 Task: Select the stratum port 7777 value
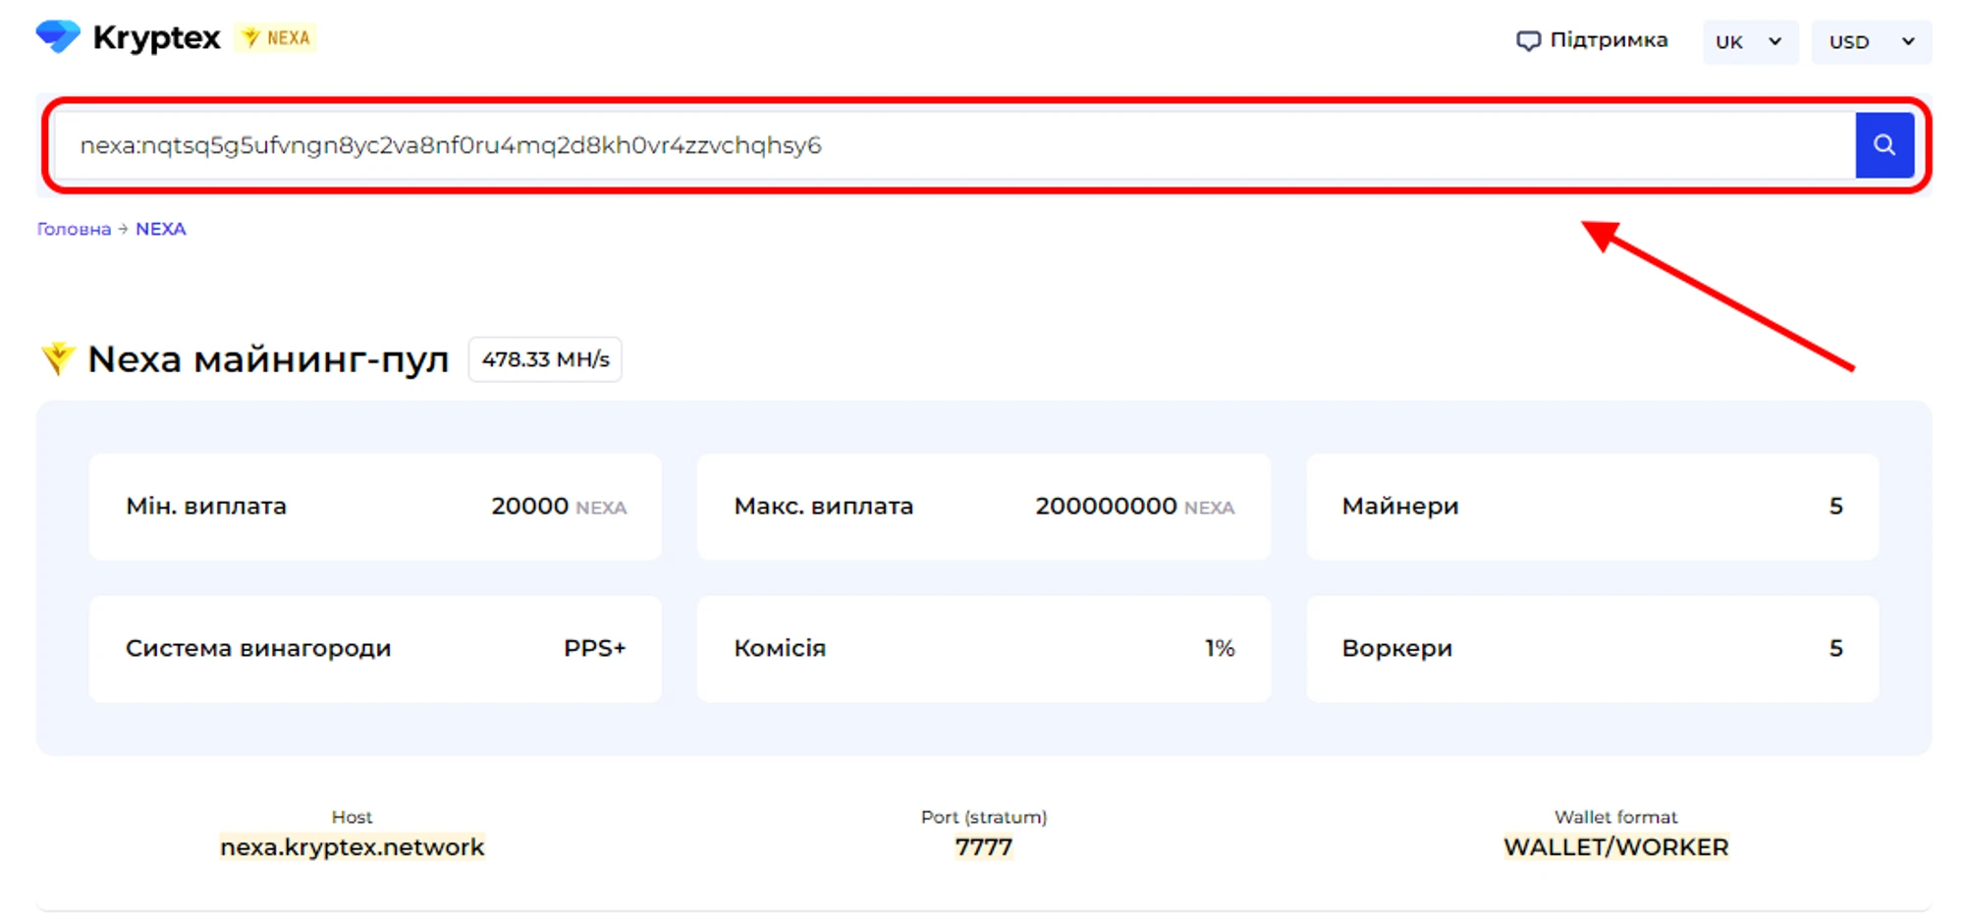(x=983, y=847)
